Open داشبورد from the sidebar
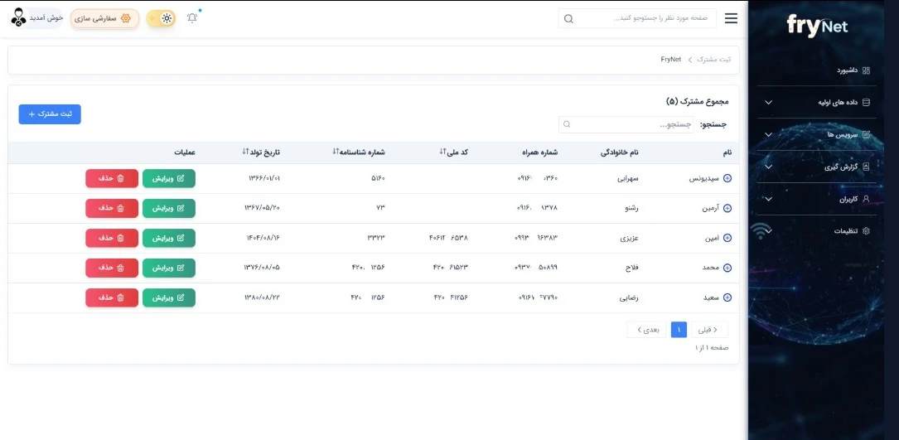899x440 pixels. [840, 70]
